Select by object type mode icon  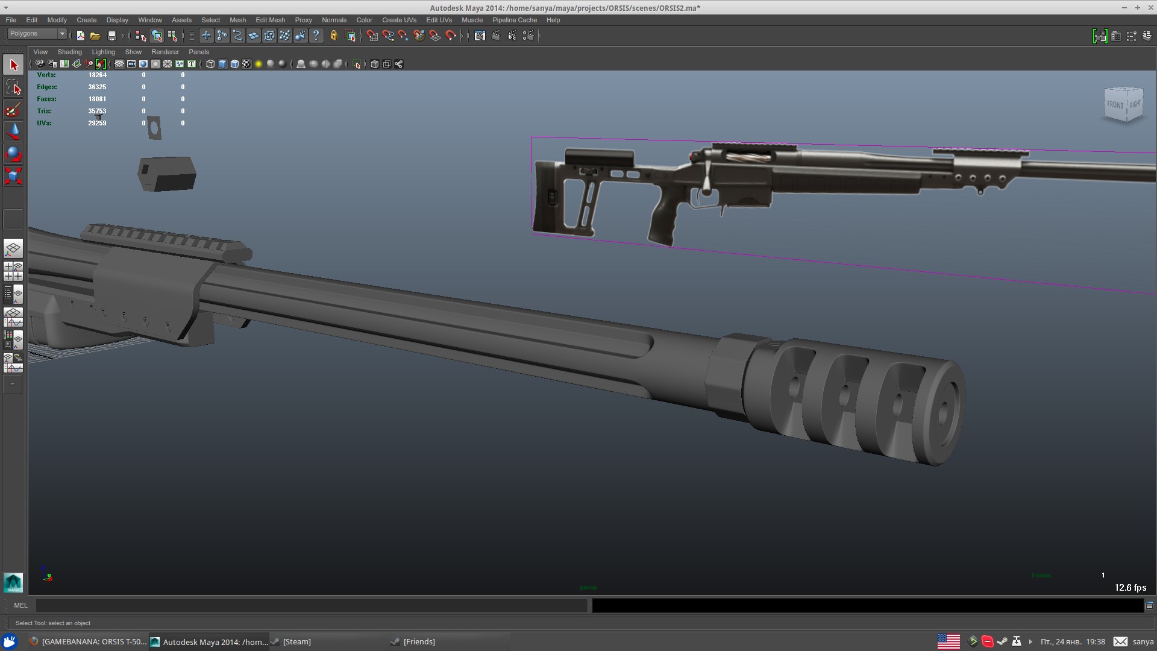[x=157, y=36]
